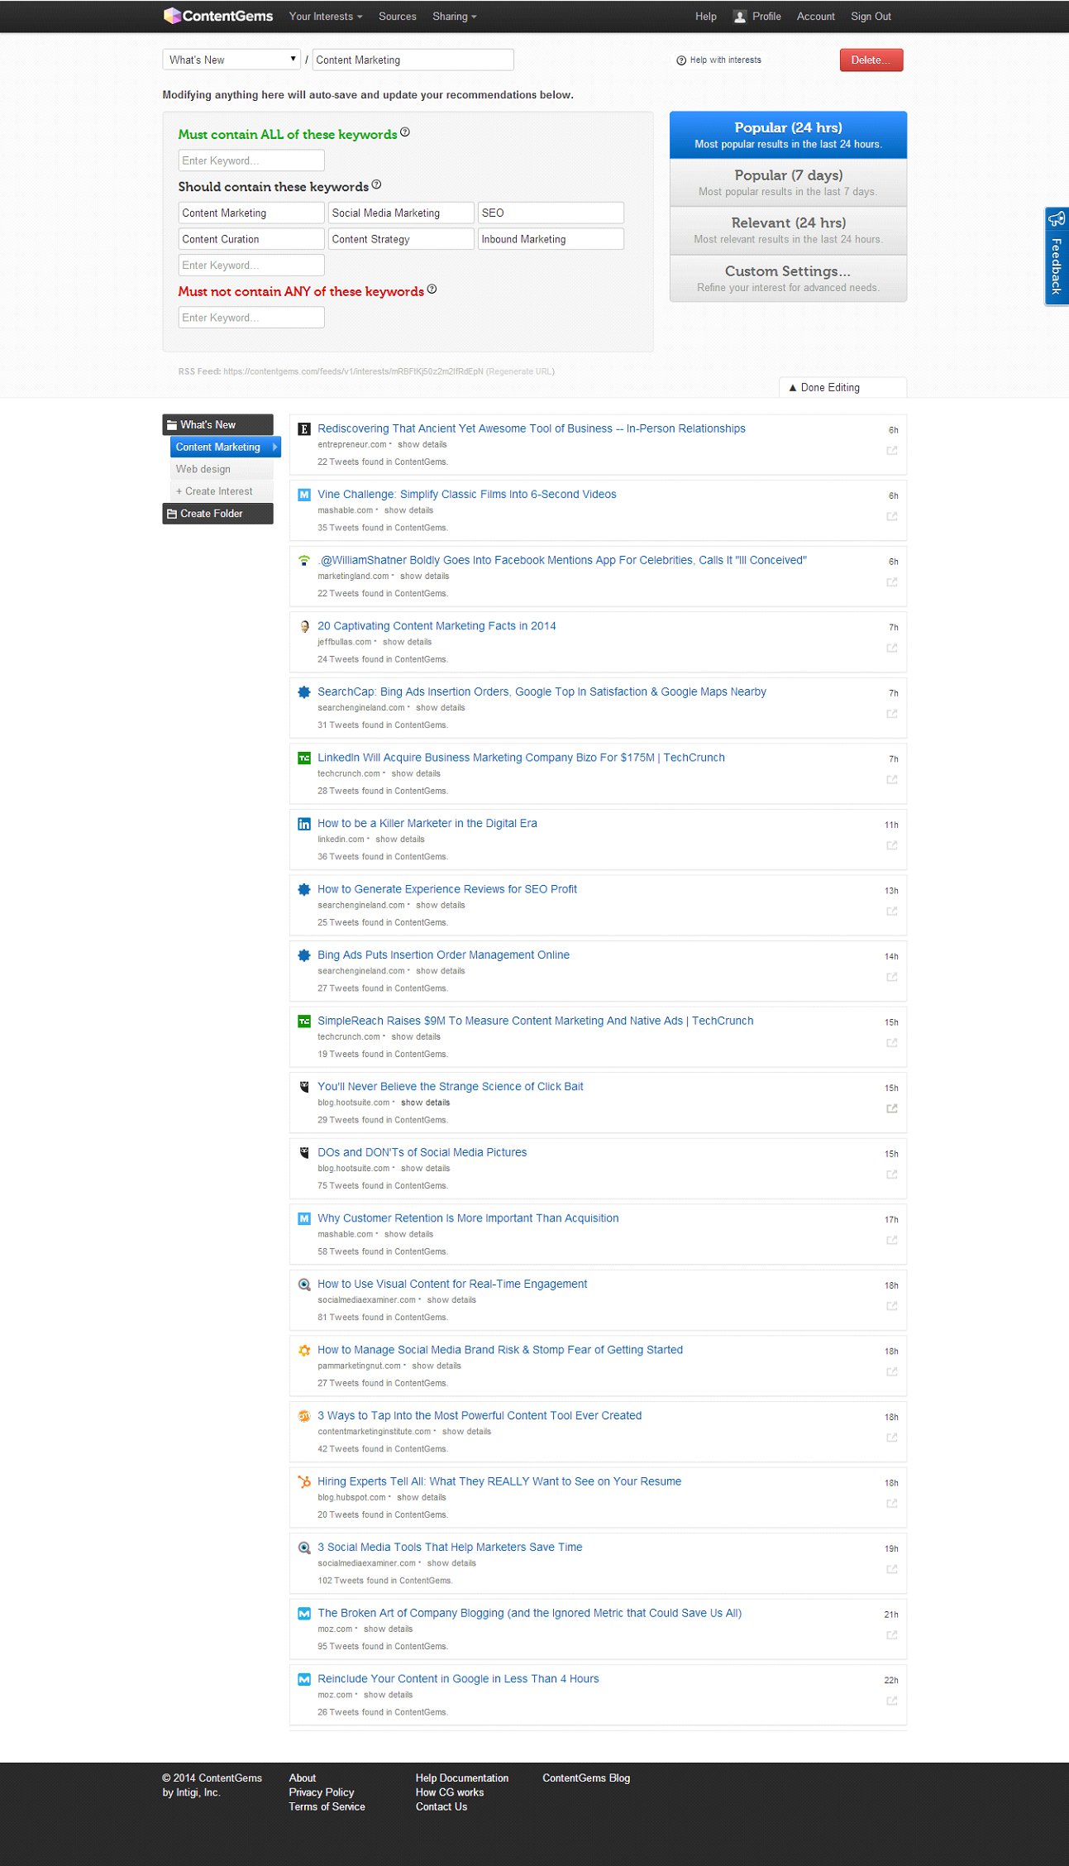
Task: Click Must contain ALL keyword input
Action: (251, 160)
